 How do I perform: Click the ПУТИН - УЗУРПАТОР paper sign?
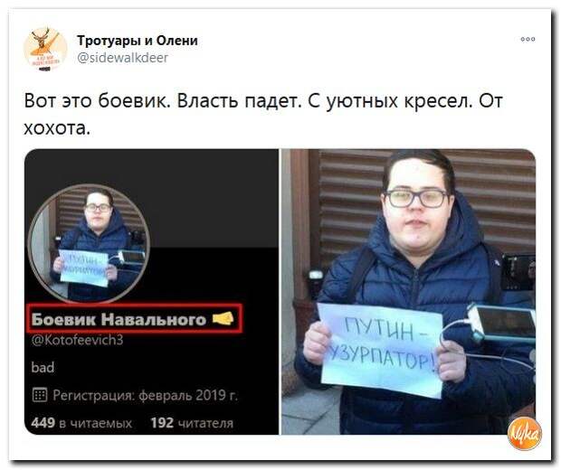(381, 350)
